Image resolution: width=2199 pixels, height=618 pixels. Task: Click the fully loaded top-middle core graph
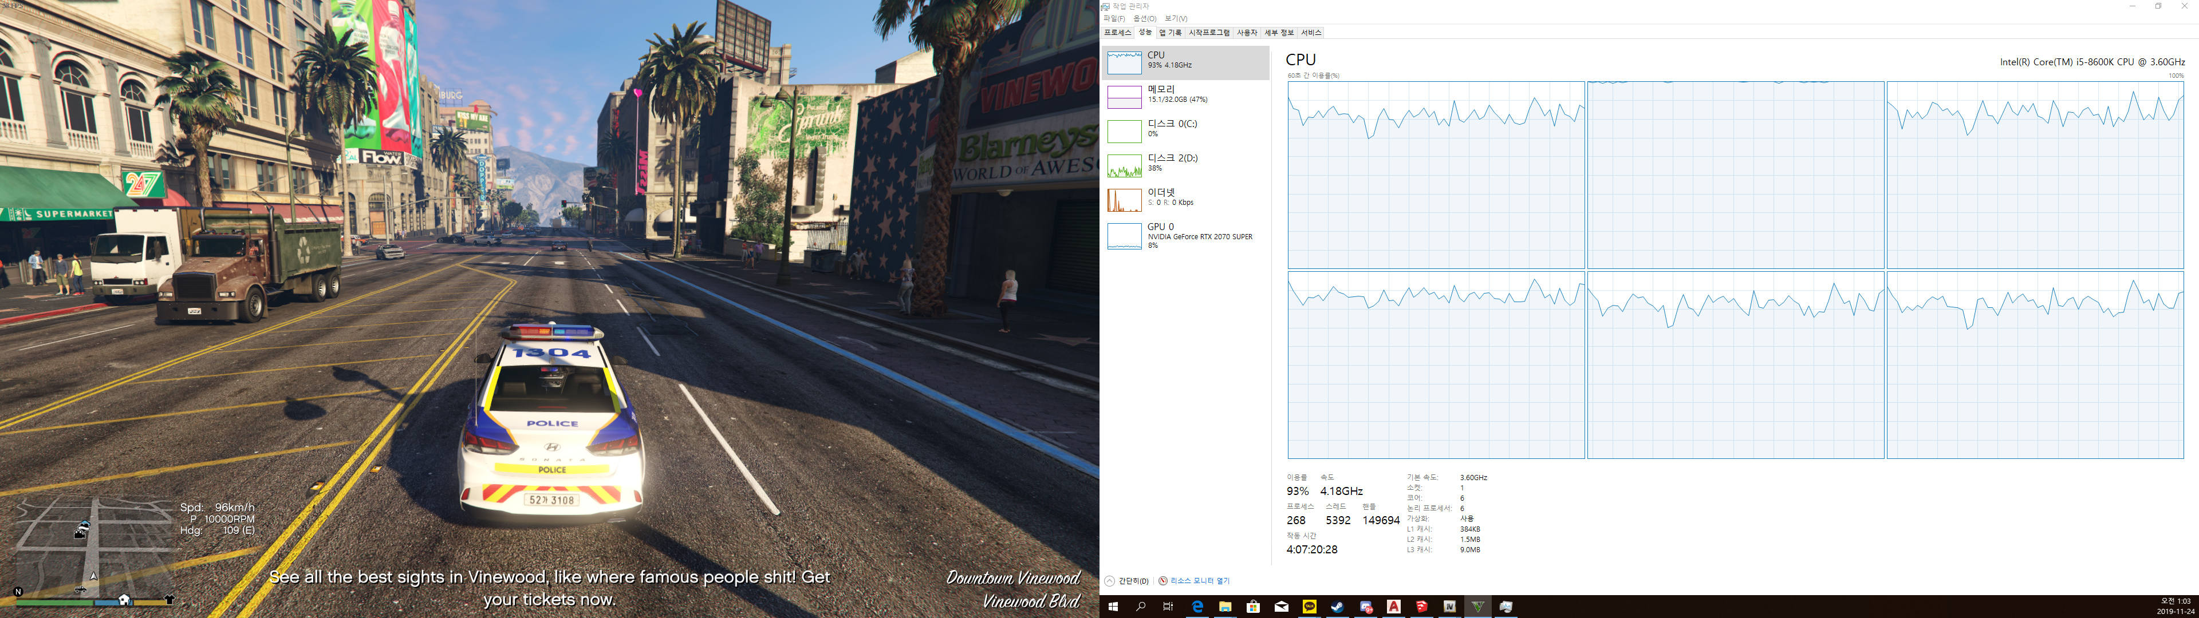coord(1736,175)
